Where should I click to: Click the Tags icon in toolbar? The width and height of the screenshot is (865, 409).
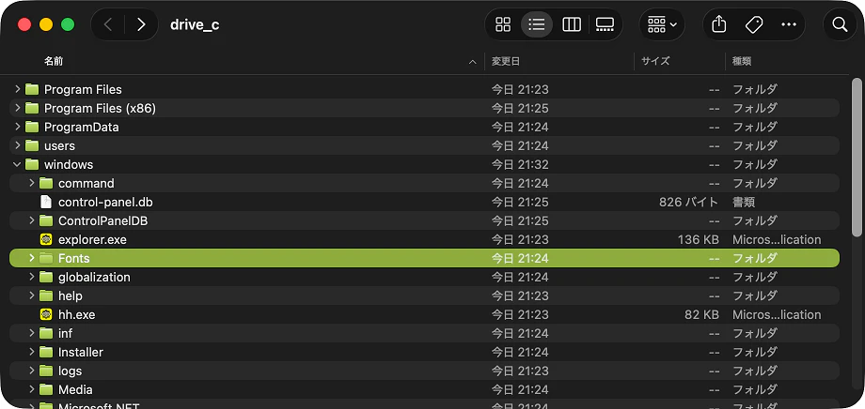point(753,24)
